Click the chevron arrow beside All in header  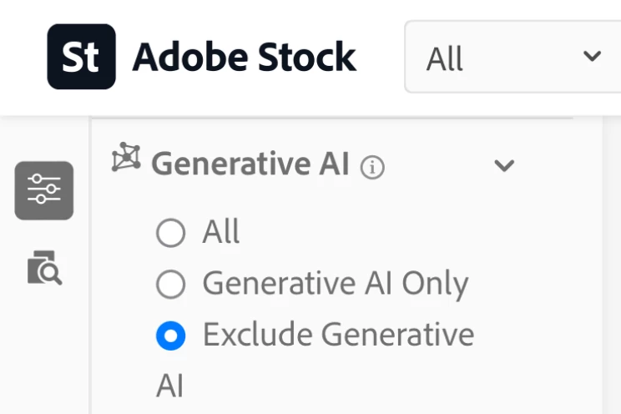tap(593, 57)
